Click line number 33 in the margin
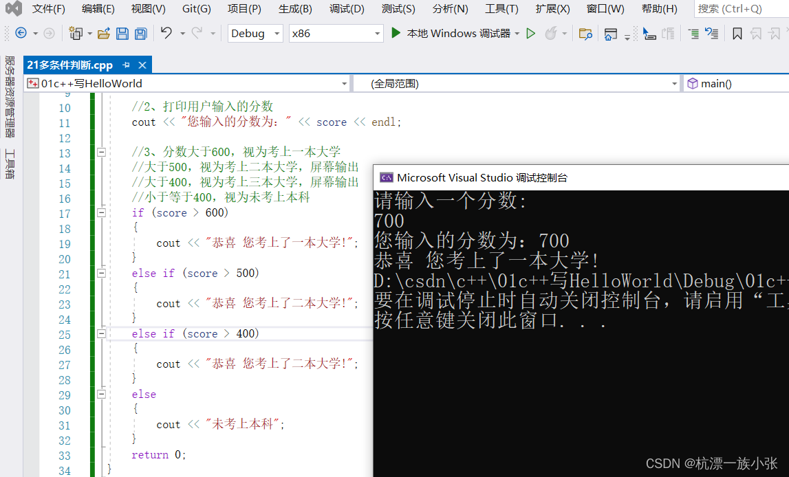This screenshot has height=477, width=789. pos(65,456)
